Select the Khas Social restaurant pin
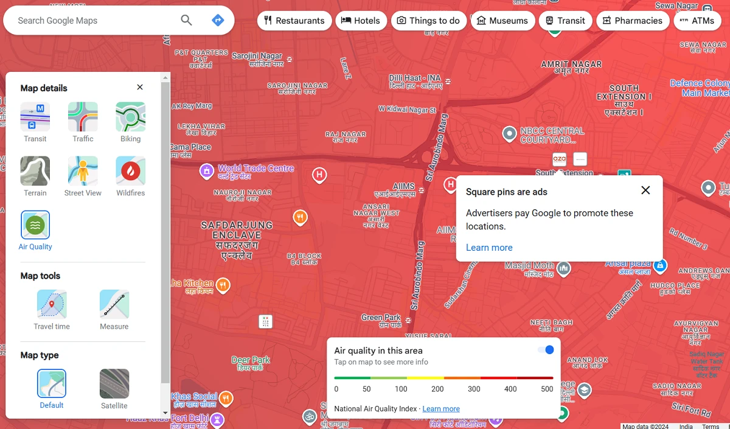Viewport: 730px width, 429px height. coord(225,399)
